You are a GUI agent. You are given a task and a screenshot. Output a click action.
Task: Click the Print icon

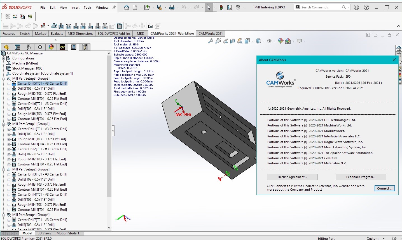pyautogui.click(x=172, y=7)
